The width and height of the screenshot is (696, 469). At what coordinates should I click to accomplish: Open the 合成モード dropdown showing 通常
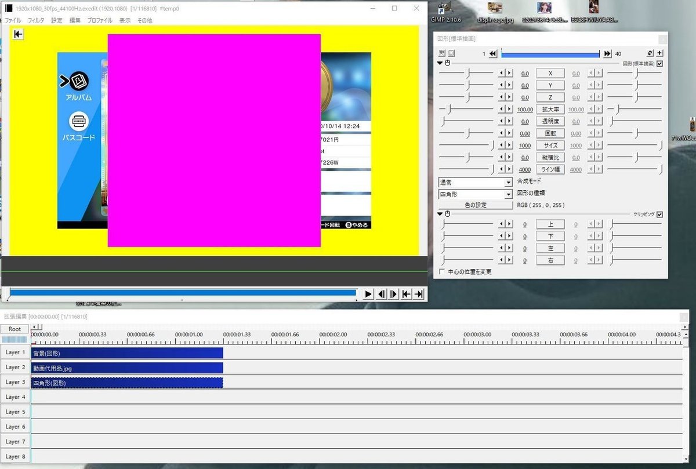click(476, 182)
